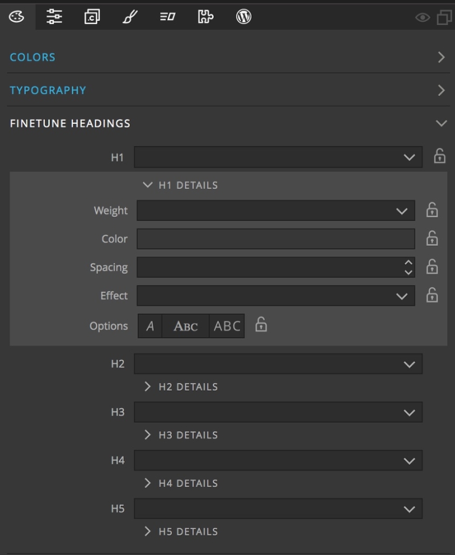The image size is (455, 555).
Task: Toggle the lock beside the Options row
Action: [260, 325]
